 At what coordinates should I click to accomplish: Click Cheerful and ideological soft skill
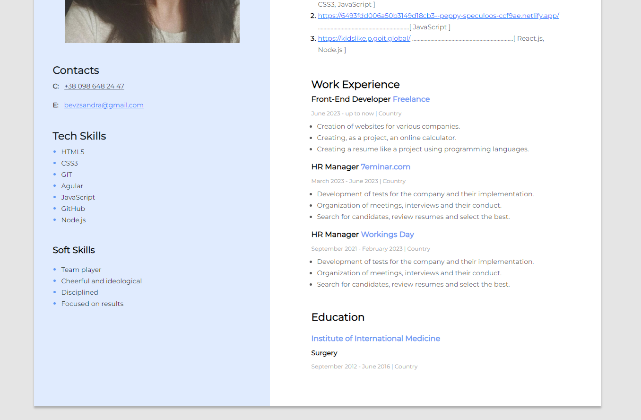[102, 281]
